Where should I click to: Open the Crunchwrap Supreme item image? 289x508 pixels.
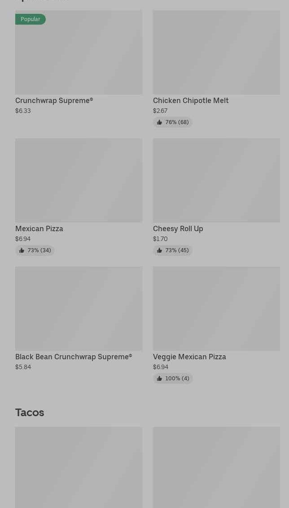[79, 52]
